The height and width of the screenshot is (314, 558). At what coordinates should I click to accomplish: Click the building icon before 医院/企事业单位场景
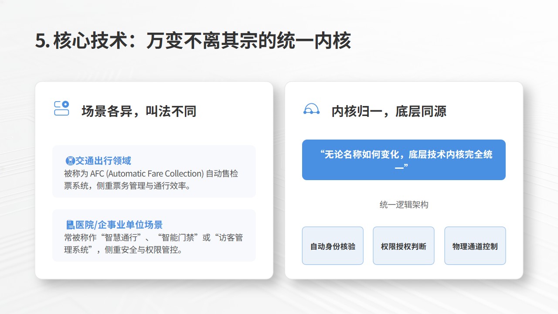70,225
